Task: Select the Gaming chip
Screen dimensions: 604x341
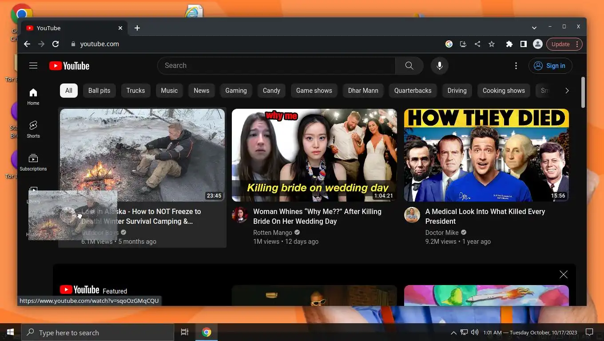Action: [236, 91]
